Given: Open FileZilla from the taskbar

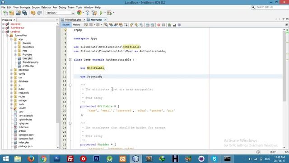Looking at the screenshot, I should point(70,158).
